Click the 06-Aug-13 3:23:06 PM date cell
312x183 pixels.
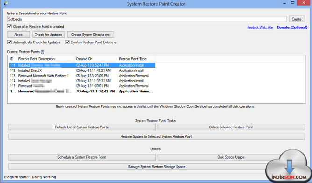(x=92, y=76)
